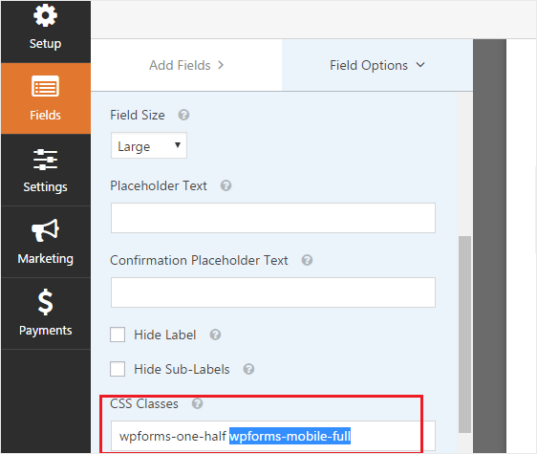
Task: Click the Hide Sub-Labels help icon
Action: tap(248, 369)
